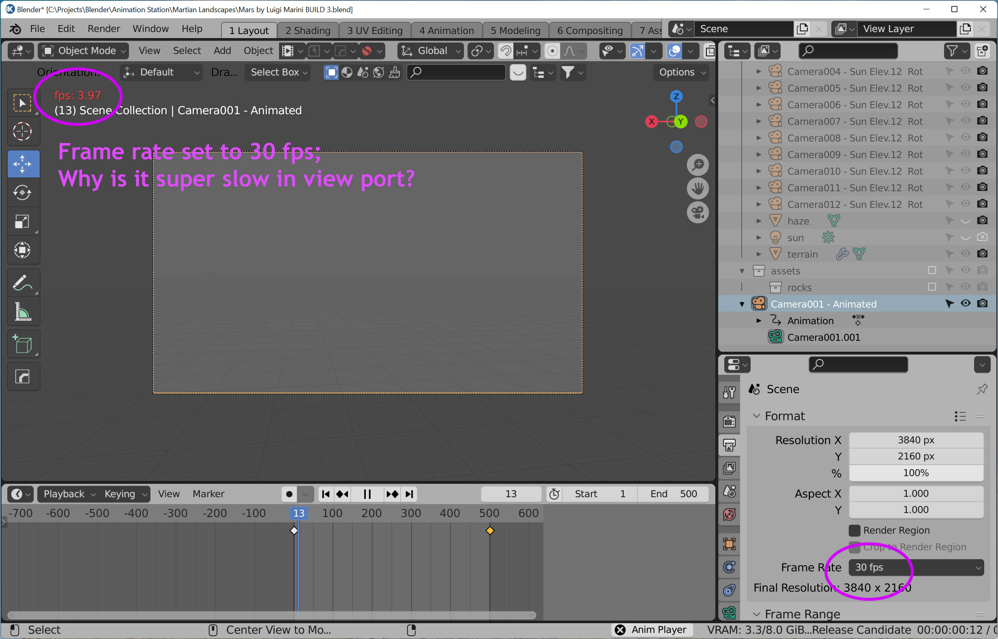The image size is (998, 639).
Task: Switch to the 6 Compositing workspace tab
Action: [x=590, y=31]
